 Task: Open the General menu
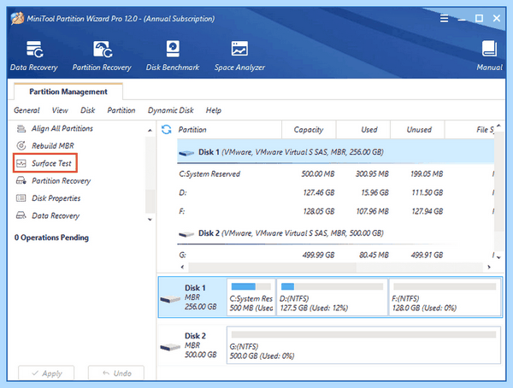click(27, 110)
